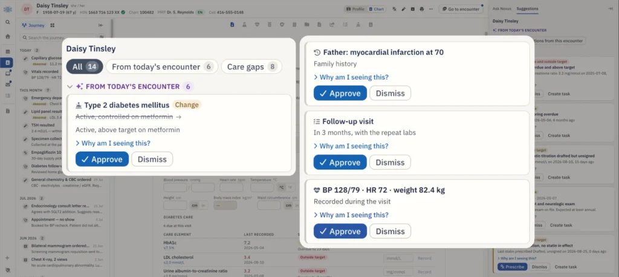Click Record link for LDL cholesterol

coord(424,258)
